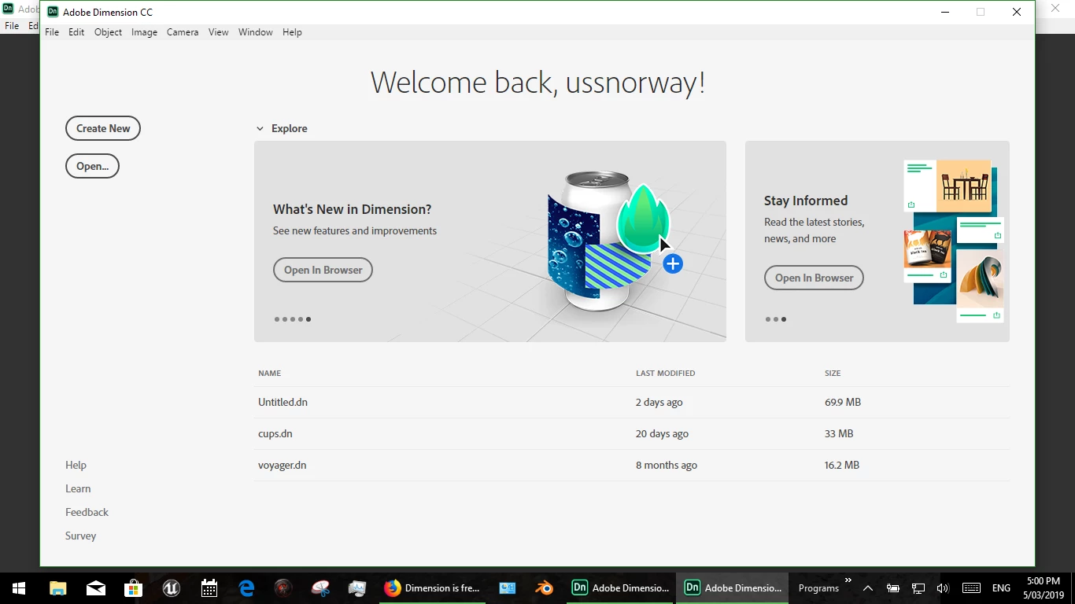
Task: Select active last dot in Stay Informed carousel
Action: (x=784, y=319)
